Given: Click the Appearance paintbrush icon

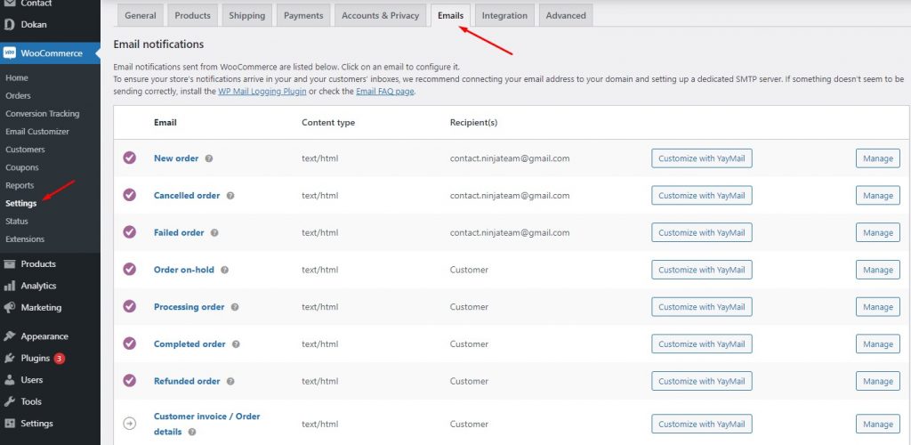Looking at the screenshot, I should [9, 336].
